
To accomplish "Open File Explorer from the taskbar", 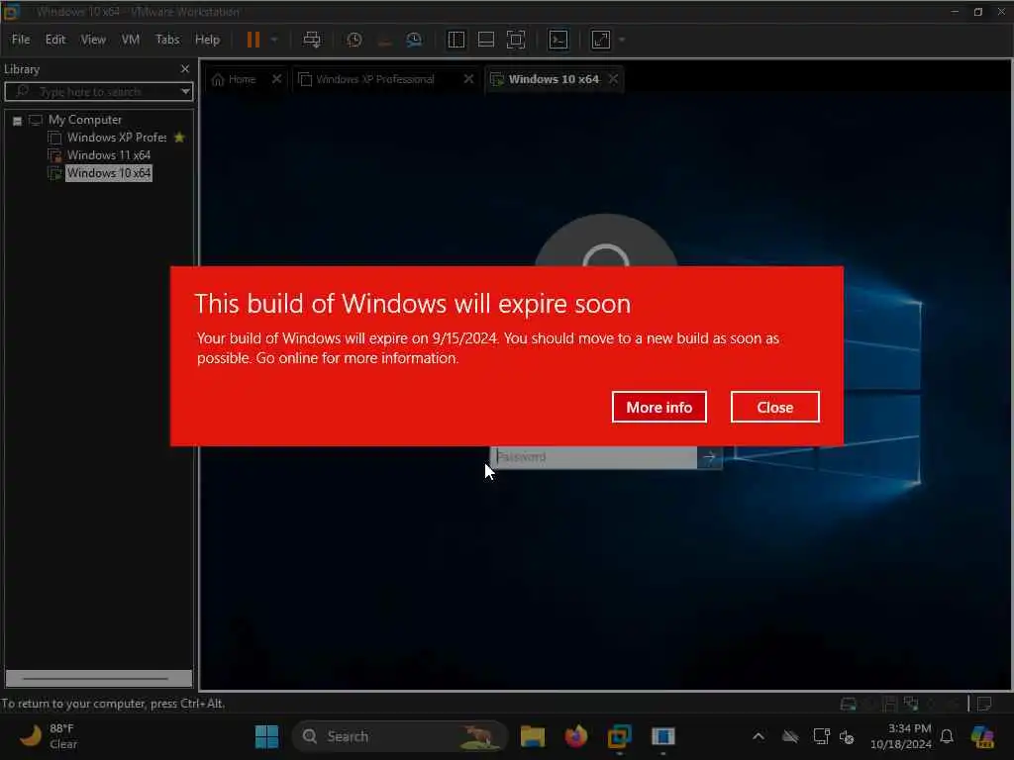I will coord(532,736).
